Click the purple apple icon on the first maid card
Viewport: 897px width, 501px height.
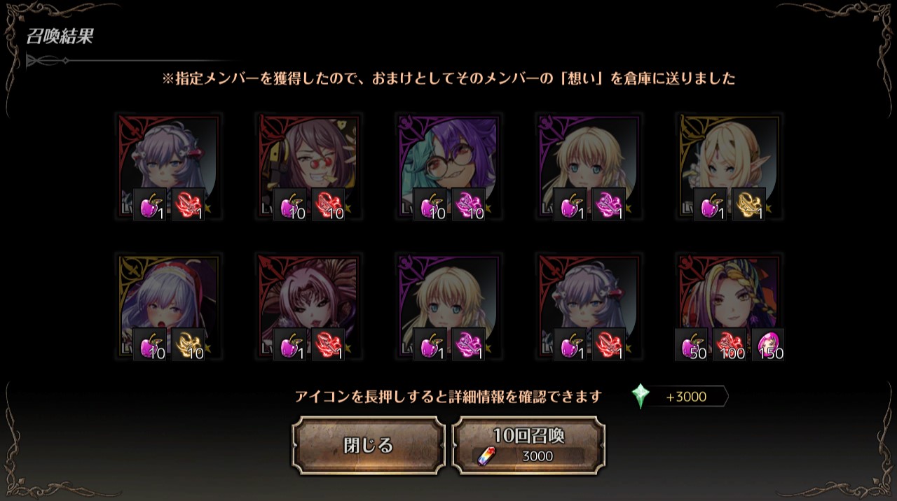(x=150, y=205)
